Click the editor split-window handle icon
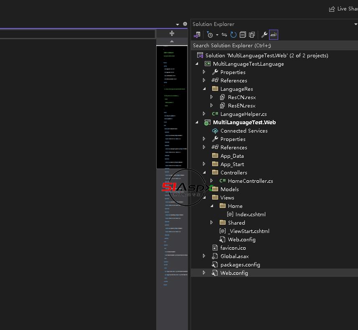Viewport: 358px width, 330px height. point(172,33)
